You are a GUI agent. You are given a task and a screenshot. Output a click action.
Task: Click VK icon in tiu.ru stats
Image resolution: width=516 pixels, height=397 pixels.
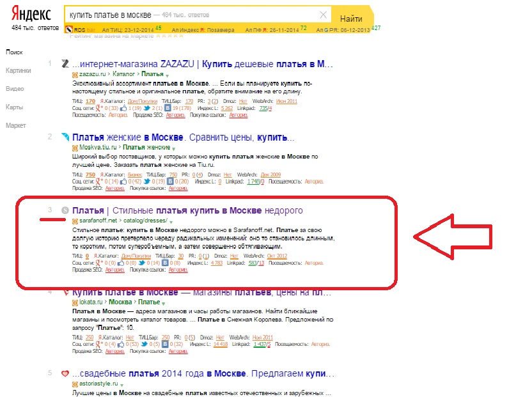pos(170,181)
